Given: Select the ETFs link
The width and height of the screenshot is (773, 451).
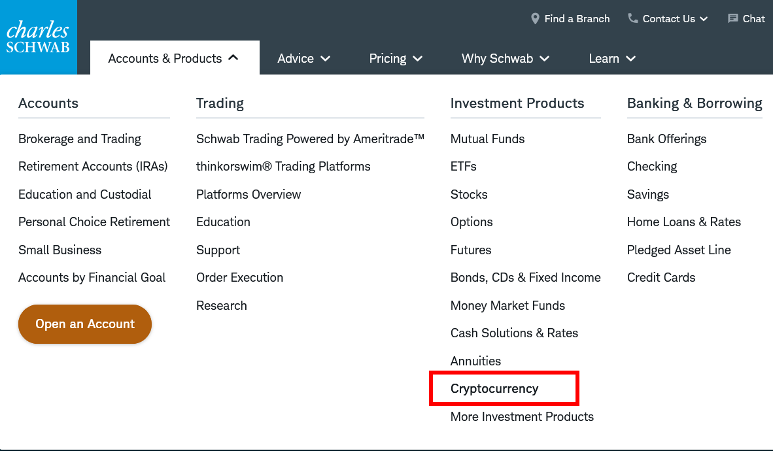Looking at the screenshot, I should 464,167.
